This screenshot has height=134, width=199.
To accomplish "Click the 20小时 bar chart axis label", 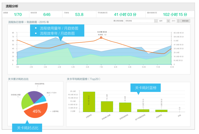I will 73,91.
